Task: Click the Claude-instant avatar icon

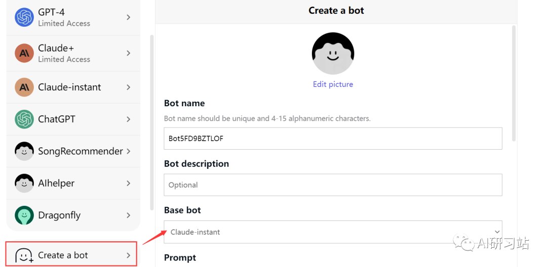Action: click(24, 87)
